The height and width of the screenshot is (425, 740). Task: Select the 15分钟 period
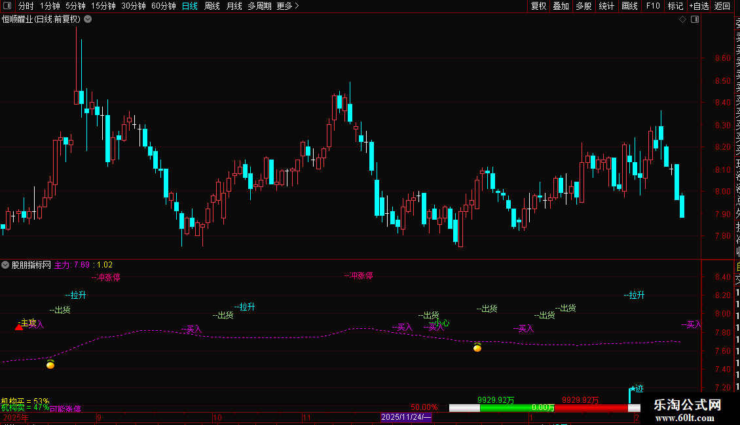click(103, 6)
